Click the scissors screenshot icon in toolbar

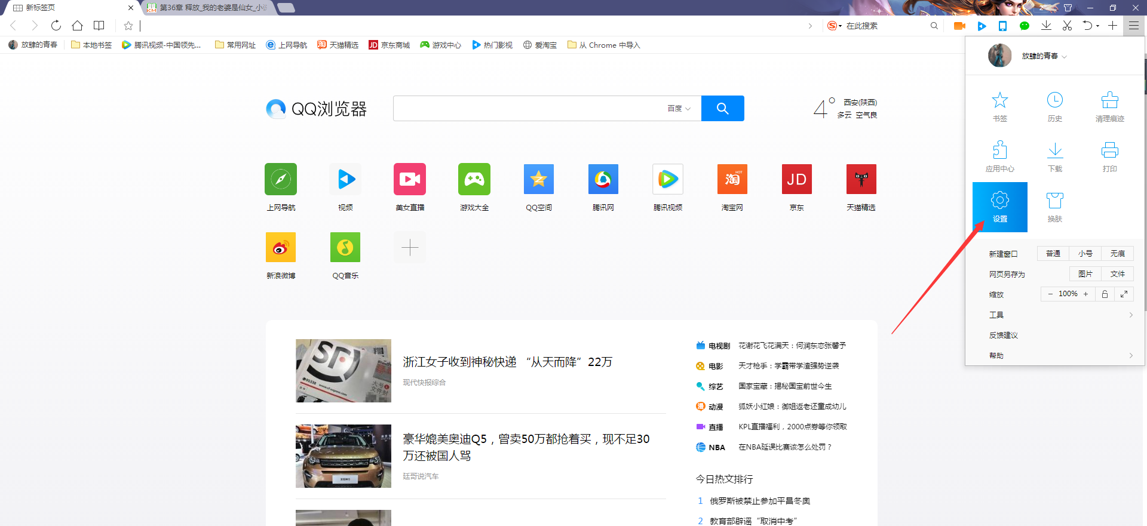1067,26
